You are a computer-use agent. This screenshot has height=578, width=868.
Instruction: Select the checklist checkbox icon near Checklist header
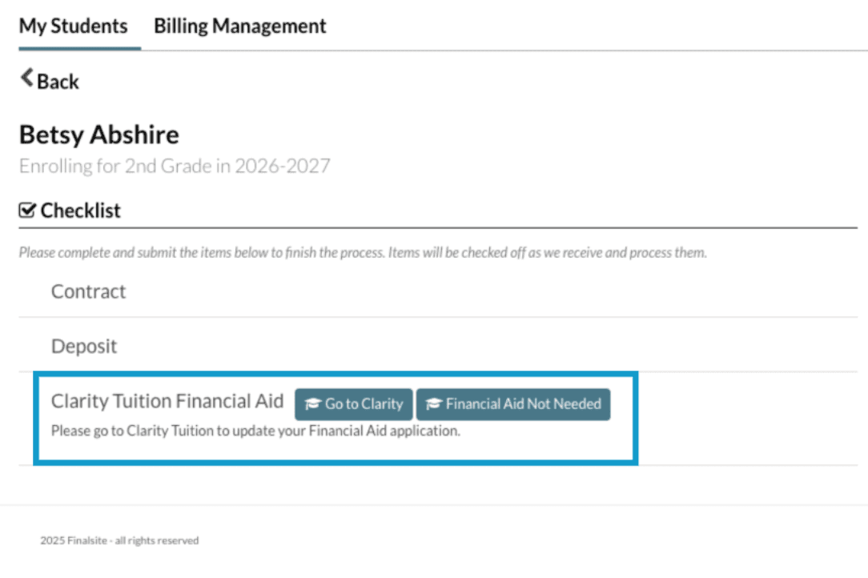(x=26, y=210)
